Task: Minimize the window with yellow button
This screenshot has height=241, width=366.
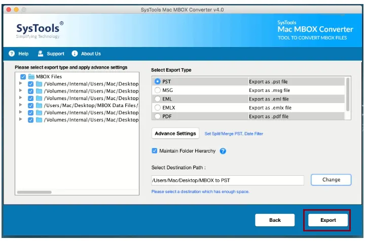Action: [16, 10]
